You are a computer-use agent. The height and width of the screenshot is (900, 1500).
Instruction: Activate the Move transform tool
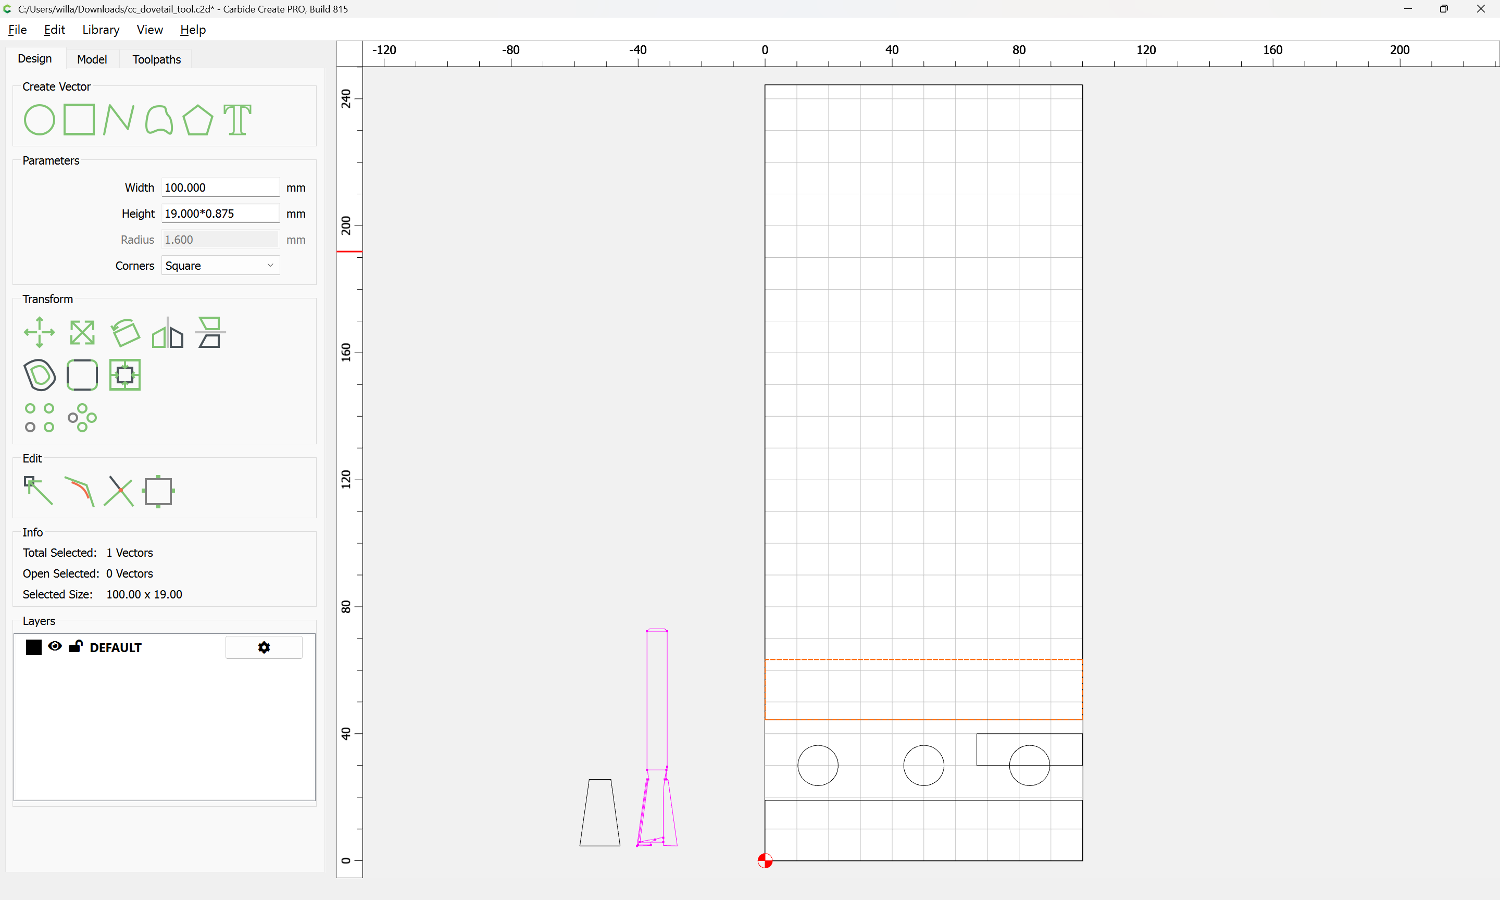40,332
